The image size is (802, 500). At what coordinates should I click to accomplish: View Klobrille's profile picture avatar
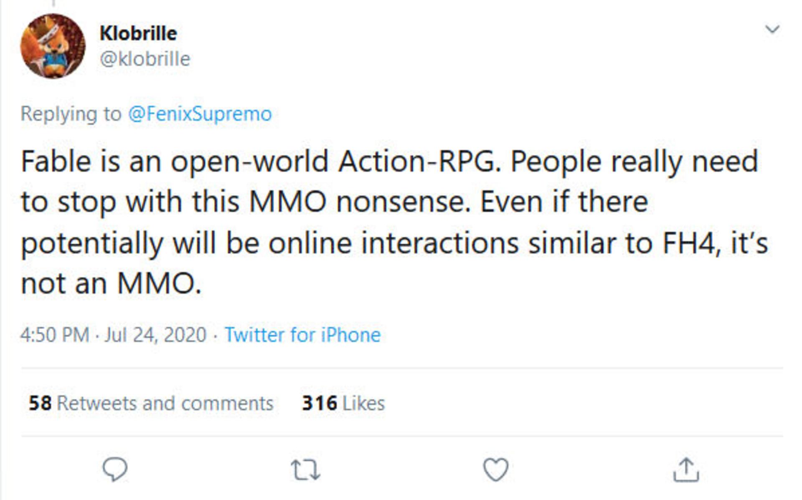tap(53, 46)
